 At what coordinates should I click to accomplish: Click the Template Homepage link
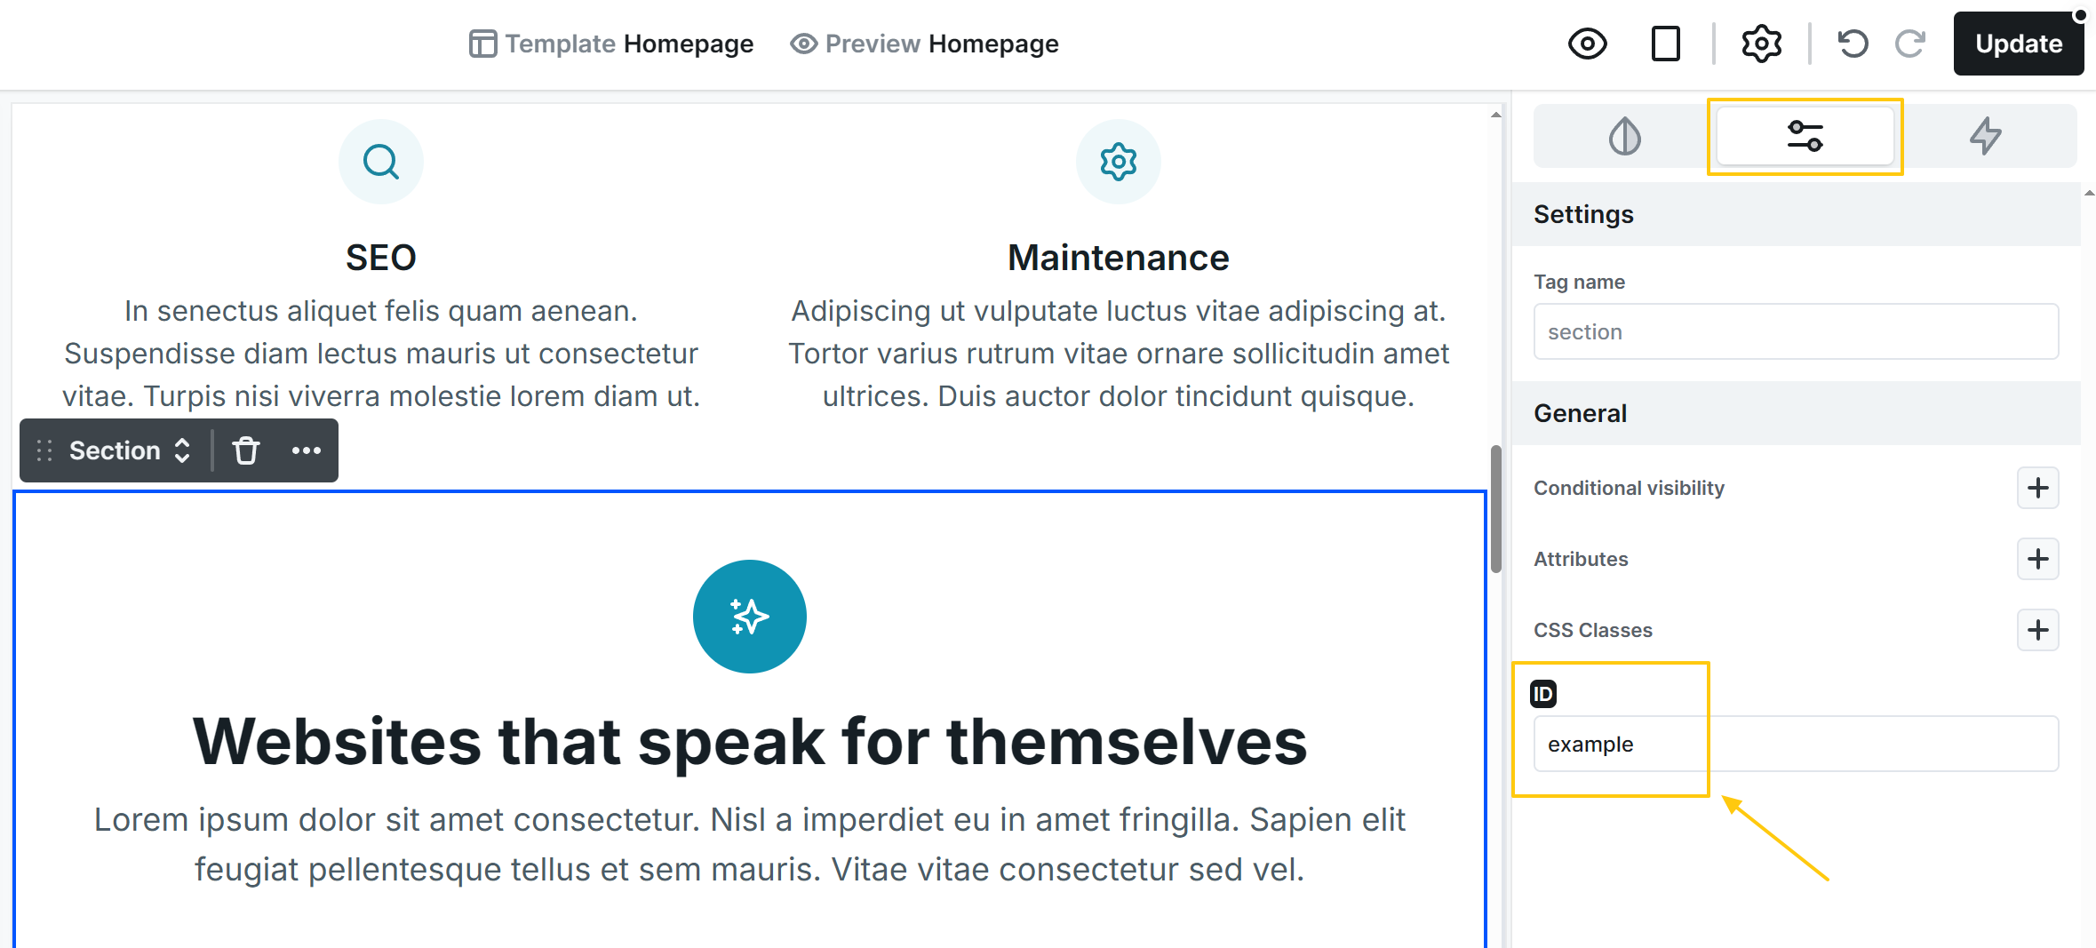(x=611, y=44)
